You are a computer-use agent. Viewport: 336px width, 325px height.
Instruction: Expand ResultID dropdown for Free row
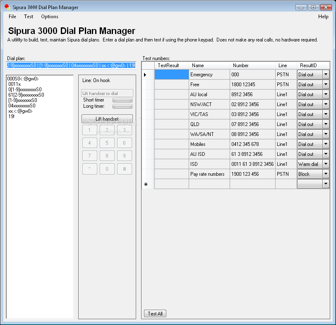tap(326, 85)
